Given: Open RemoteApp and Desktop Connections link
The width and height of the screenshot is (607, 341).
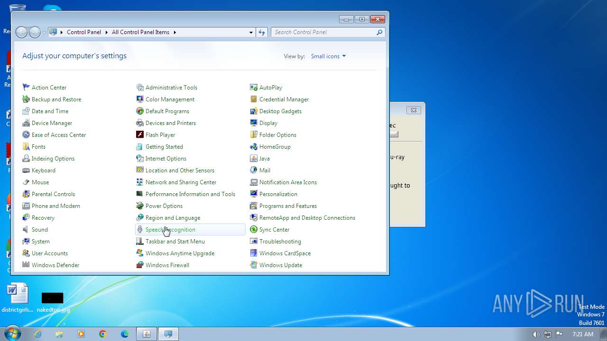Looking at the screenshot, I should tap(307, 217).
